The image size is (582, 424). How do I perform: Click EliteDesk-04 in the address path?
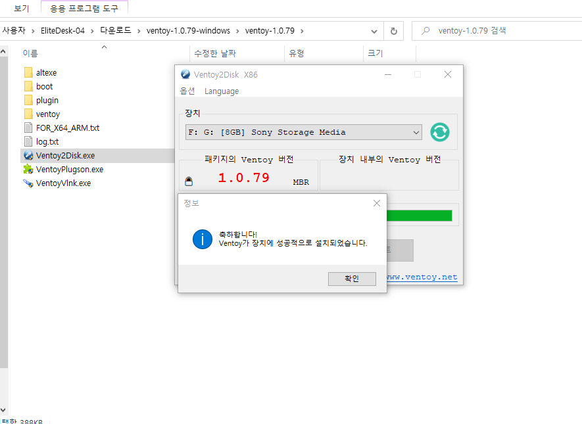(62, 31)
